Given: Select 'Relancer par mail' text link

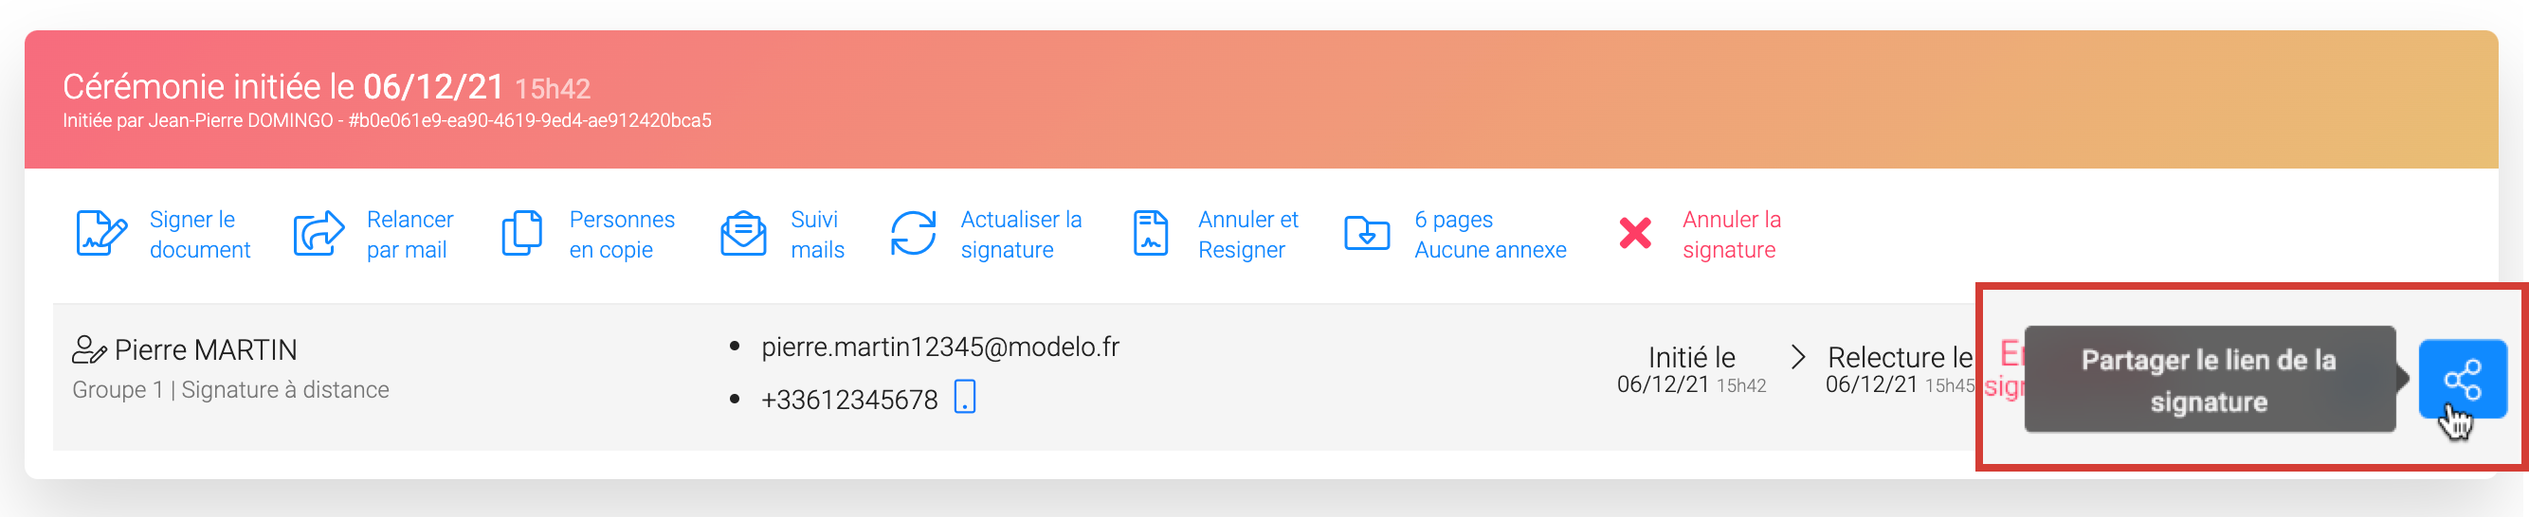Looking at the screenshot, I should (409, 235).
